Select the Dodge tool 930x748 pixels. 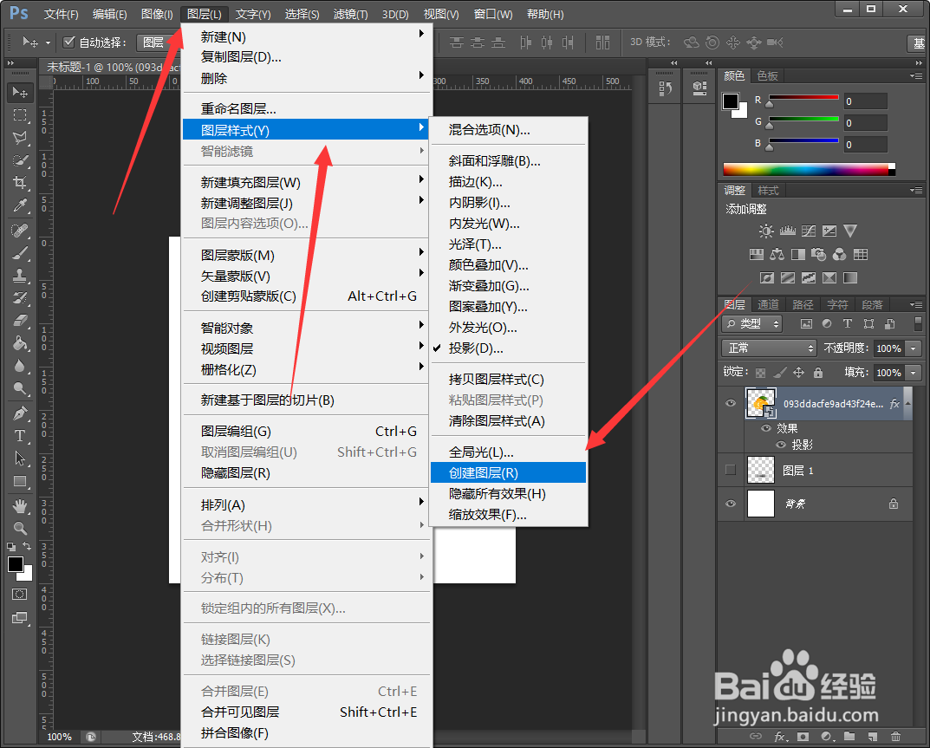pyautogui.click(x=20, y=388)
